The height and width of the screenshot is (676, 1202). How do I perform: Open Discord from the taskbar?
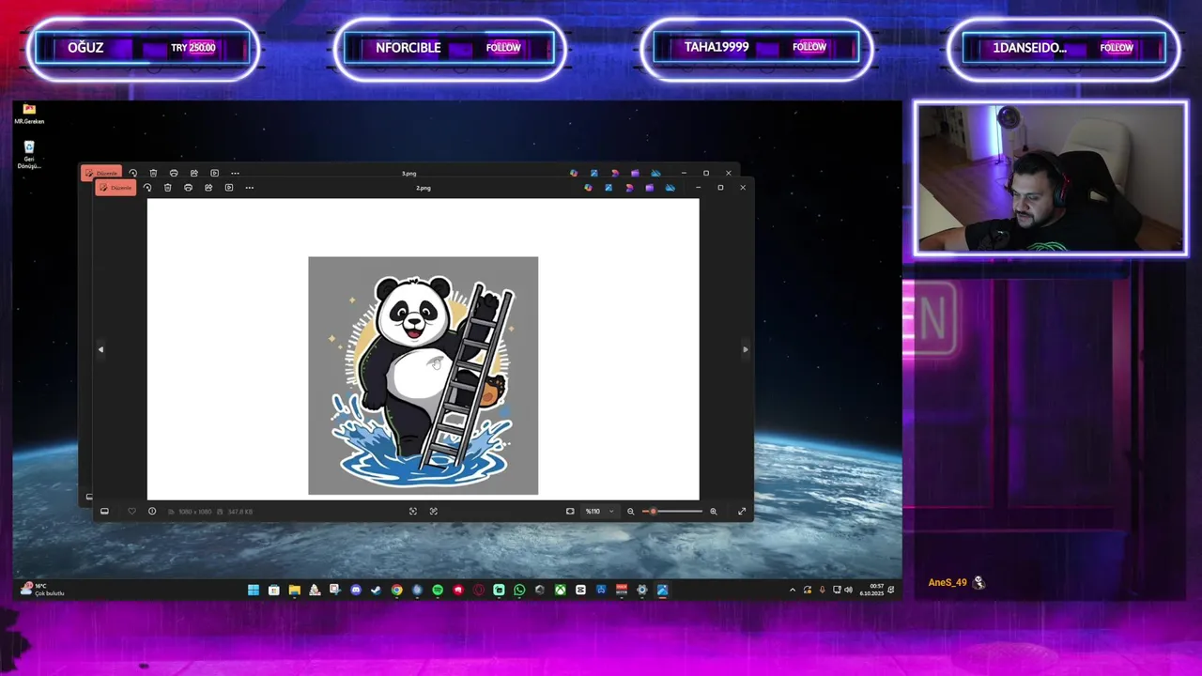pyautogui.click(x=356, y=591)
